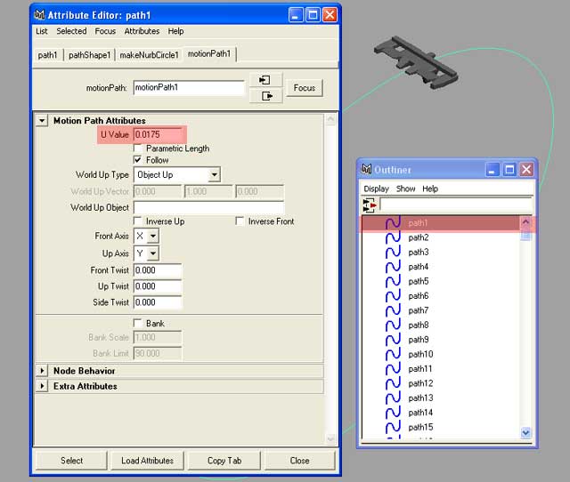Viewport: 570px width, 482px height.
Task: Click the Outliner scrollbar down arrow
Action: click(525, 432)
